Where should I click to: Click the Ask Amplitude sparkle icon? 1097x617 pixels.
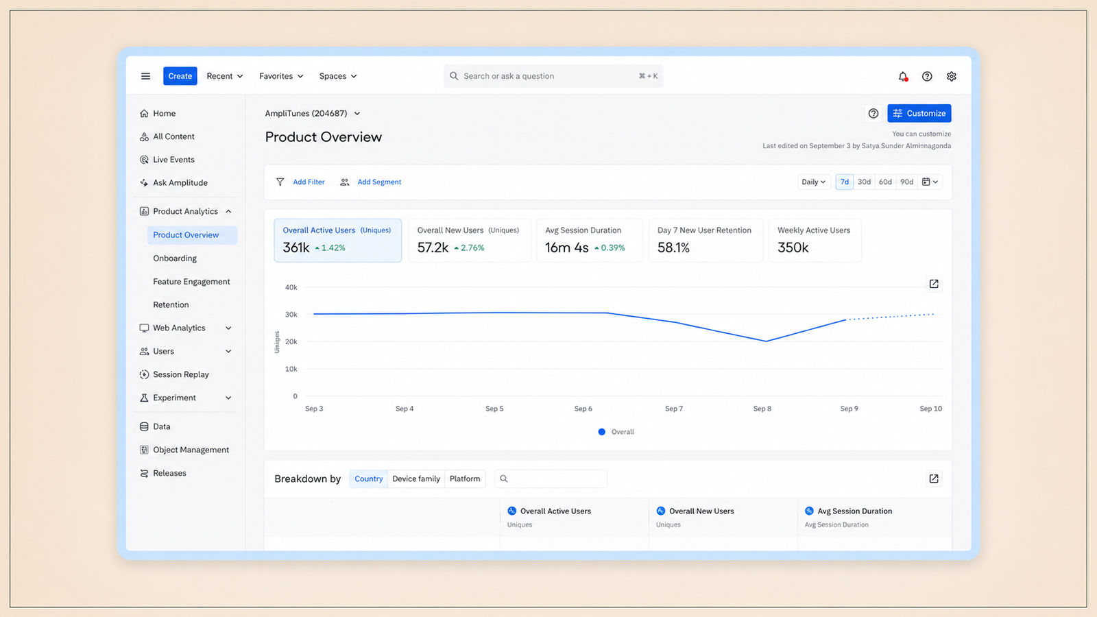pyautogui.click(x=144, y=183)
